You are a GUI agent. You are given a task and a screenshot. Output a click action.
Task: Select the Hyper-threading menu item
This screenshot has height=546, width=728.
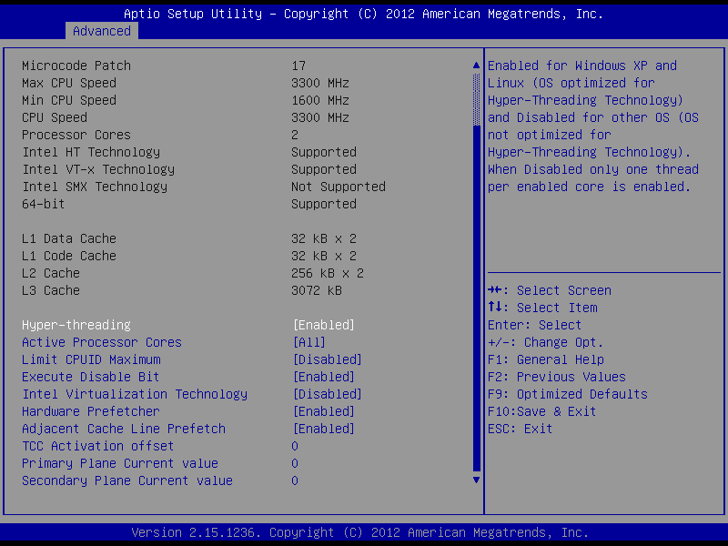click(x=76, y=325)
